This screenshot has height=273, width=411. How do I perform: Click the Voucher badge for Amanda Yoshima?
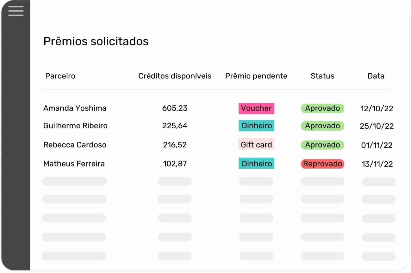coord(256,108)
